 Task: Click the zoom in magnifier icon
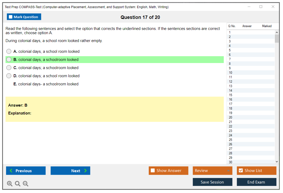[x=10, y=184]
